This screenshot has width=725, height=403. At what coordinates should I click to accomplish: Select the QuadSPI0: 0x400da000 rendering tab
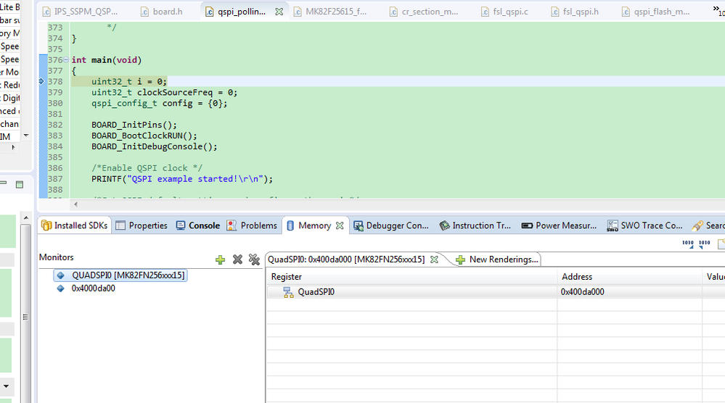tap(346, 259)
